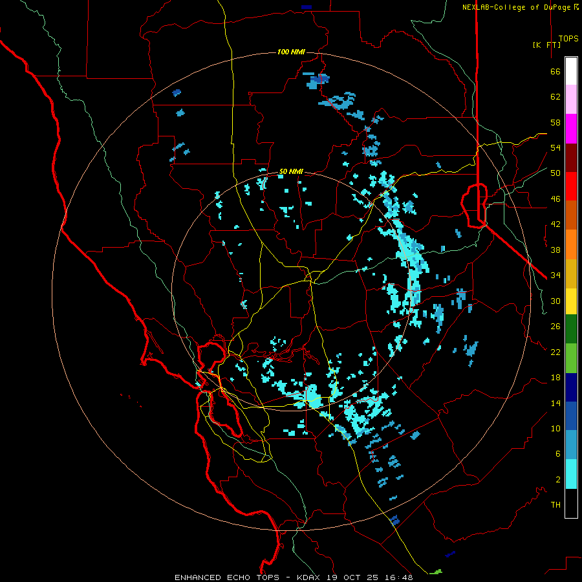
Task: Pick the white swatch atop the color scale
Action: coord(571,71)
